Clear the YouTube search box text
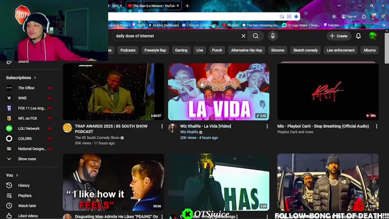The height and width of the screenshot is (219, 389). [243, 36]
